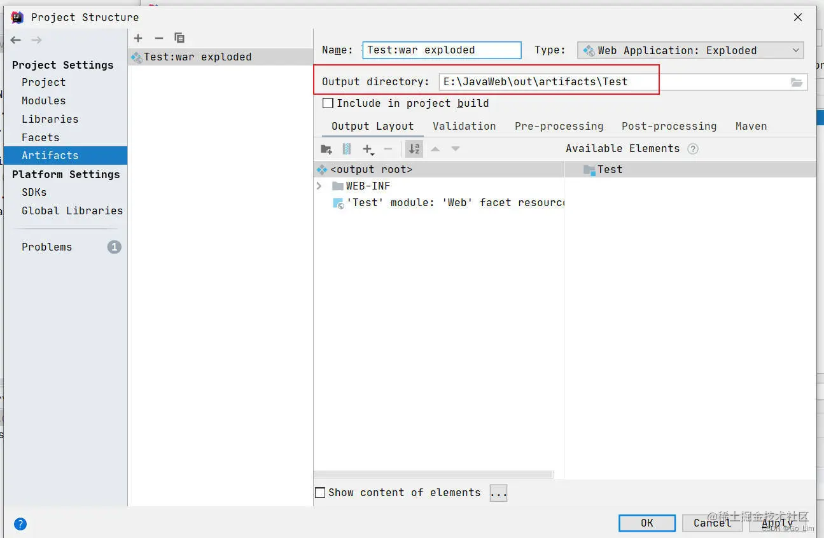This screenshot has height=538, width=824.
Task: Create directory in output layout toolbar
Action: pyautogui.click(x=326, y=149)
